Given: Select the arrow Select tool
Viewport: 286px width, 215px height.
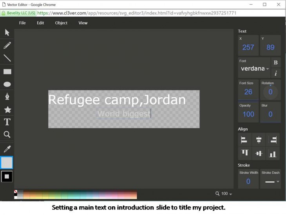Looking at the screenshot, I should click(x=7, y=33).
